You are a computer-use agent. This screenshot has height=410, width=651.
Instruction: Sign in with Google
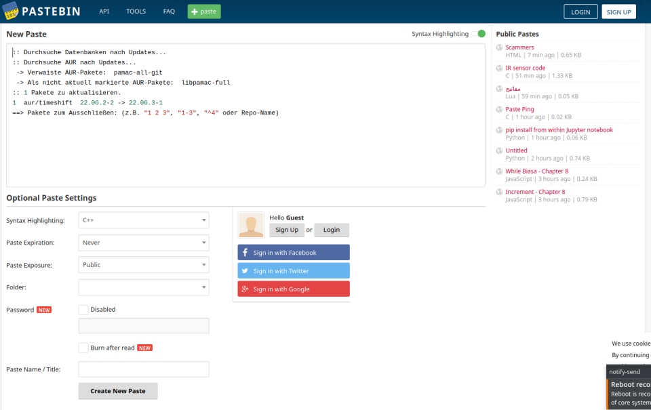click(293, 288)
